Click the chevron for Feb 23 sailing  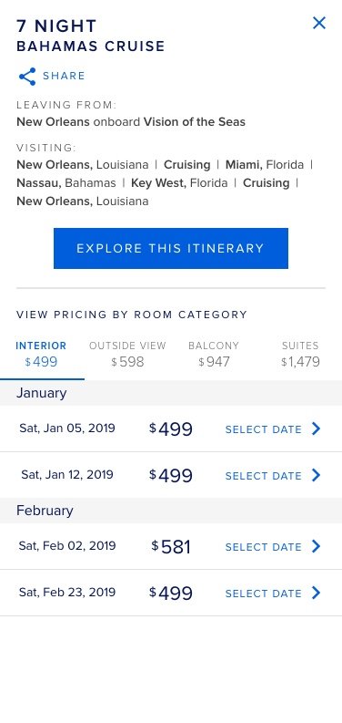click(x=316, y=593)
